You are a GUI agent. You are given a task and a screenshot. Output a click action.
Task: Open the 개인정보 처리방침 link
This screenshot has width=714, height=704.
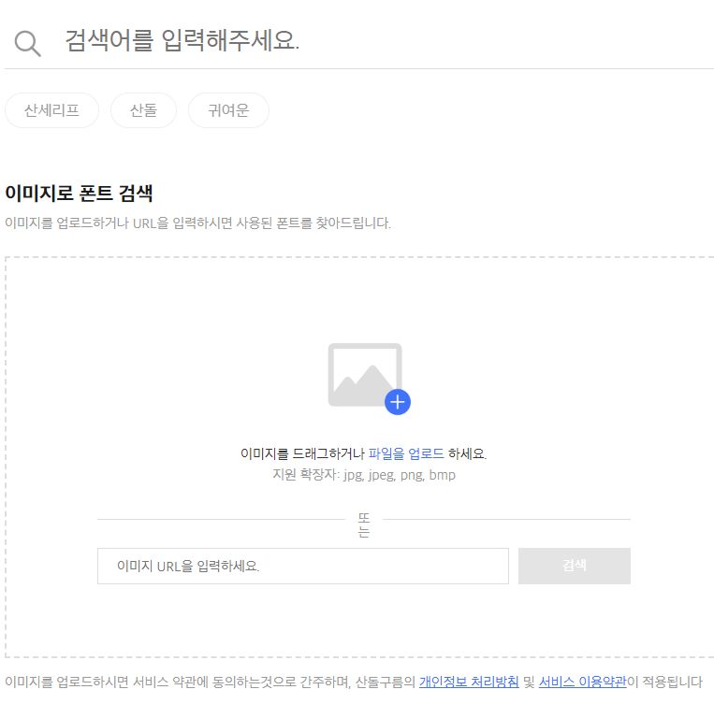[469, 682]
